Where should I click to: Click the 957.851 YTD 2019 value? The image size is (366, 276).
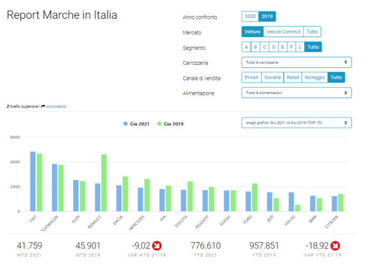[264, 246]
